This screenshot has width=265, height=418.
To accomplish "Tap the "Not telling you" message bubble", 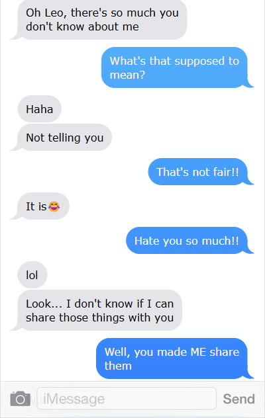I will 65,138.
